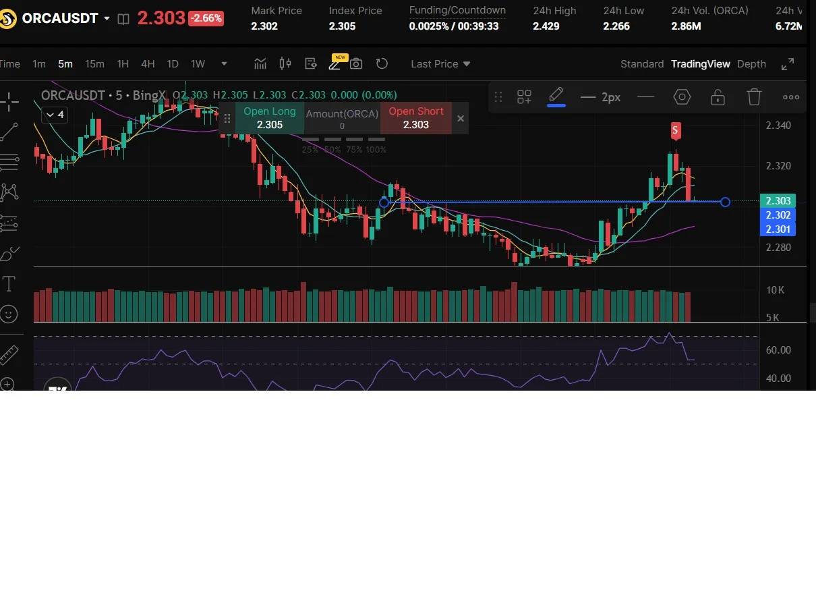Open the NEW drawing pen tool

335,63
